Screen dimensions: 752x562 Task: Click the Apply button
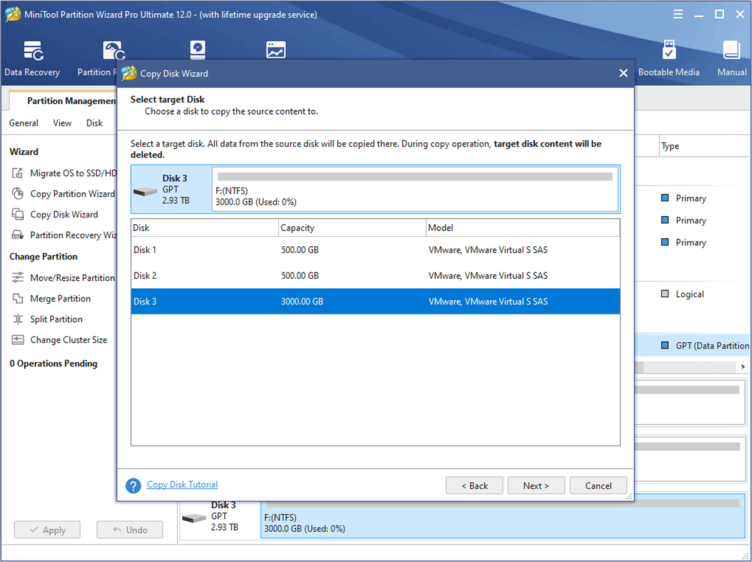pos(48,530)
